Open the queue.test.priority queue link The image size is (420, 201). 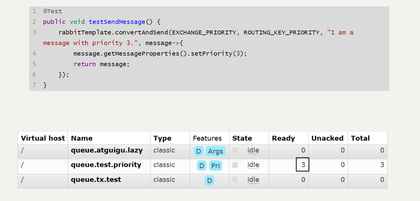coord(106,165)
